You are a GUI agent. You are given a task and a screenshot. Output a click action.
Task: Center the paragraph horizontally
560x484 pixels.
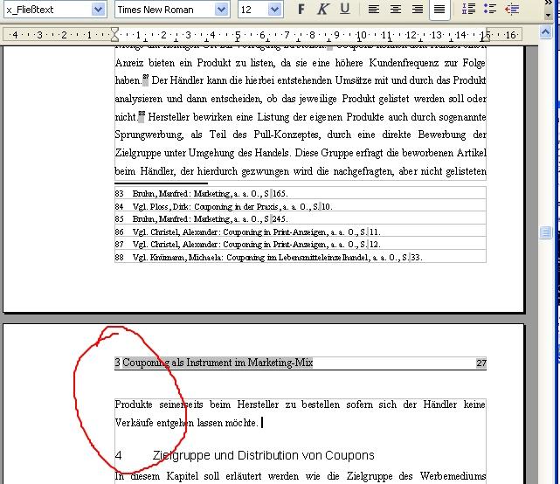coord(396,10)
